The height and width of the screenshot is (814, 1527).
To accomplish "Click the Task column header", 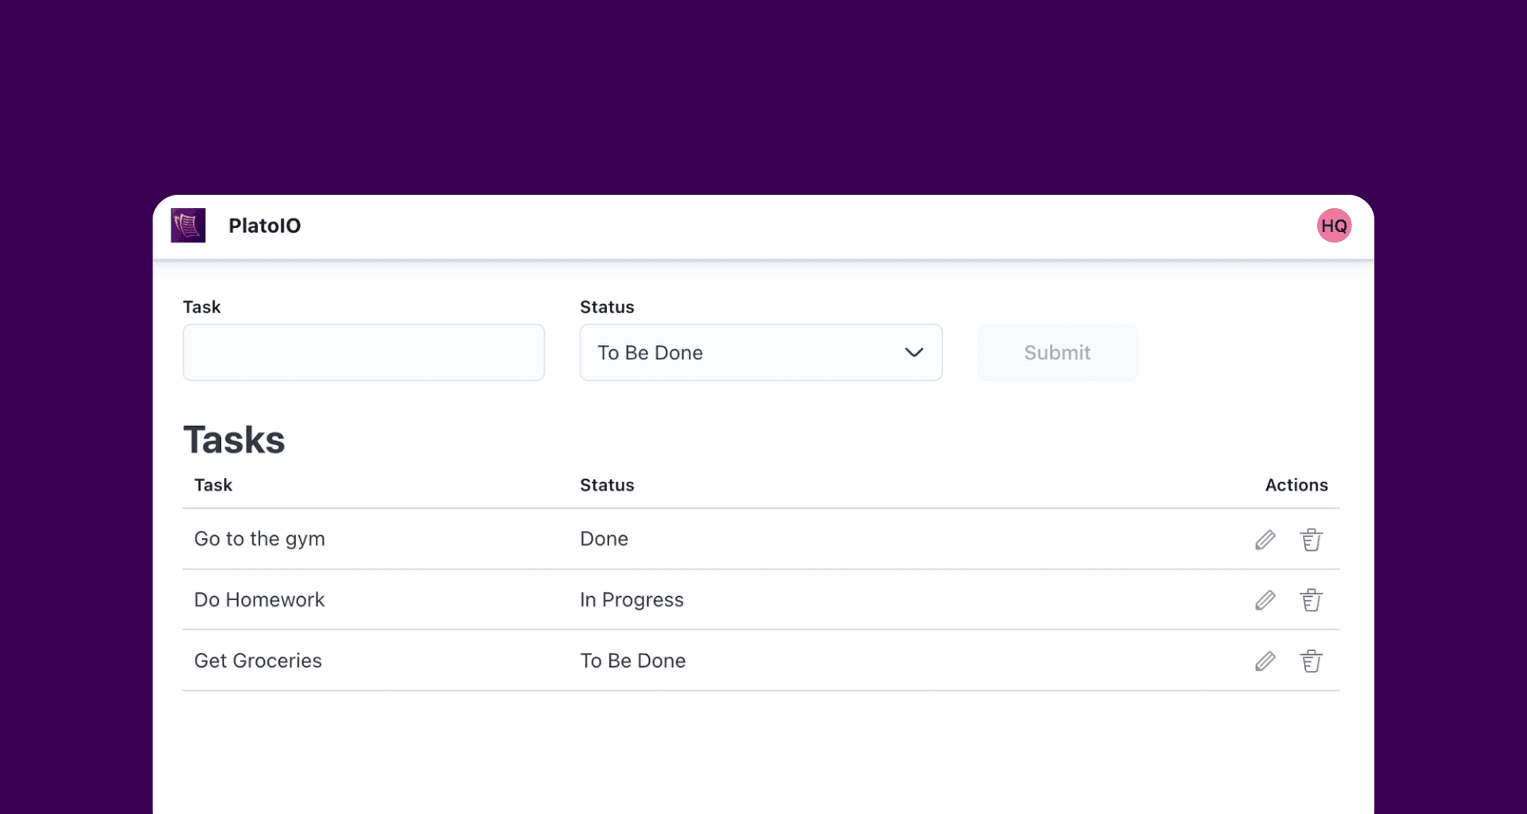I will coord(213,485).
